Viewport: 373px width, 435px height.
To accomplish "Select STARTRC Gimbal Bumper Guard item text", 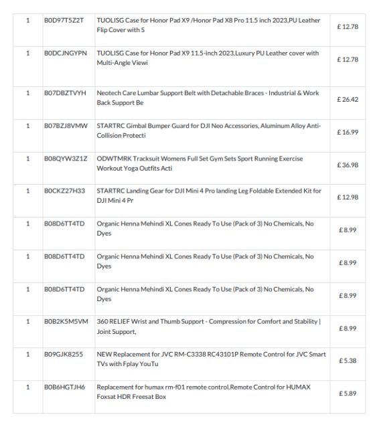I will [209, 130].
